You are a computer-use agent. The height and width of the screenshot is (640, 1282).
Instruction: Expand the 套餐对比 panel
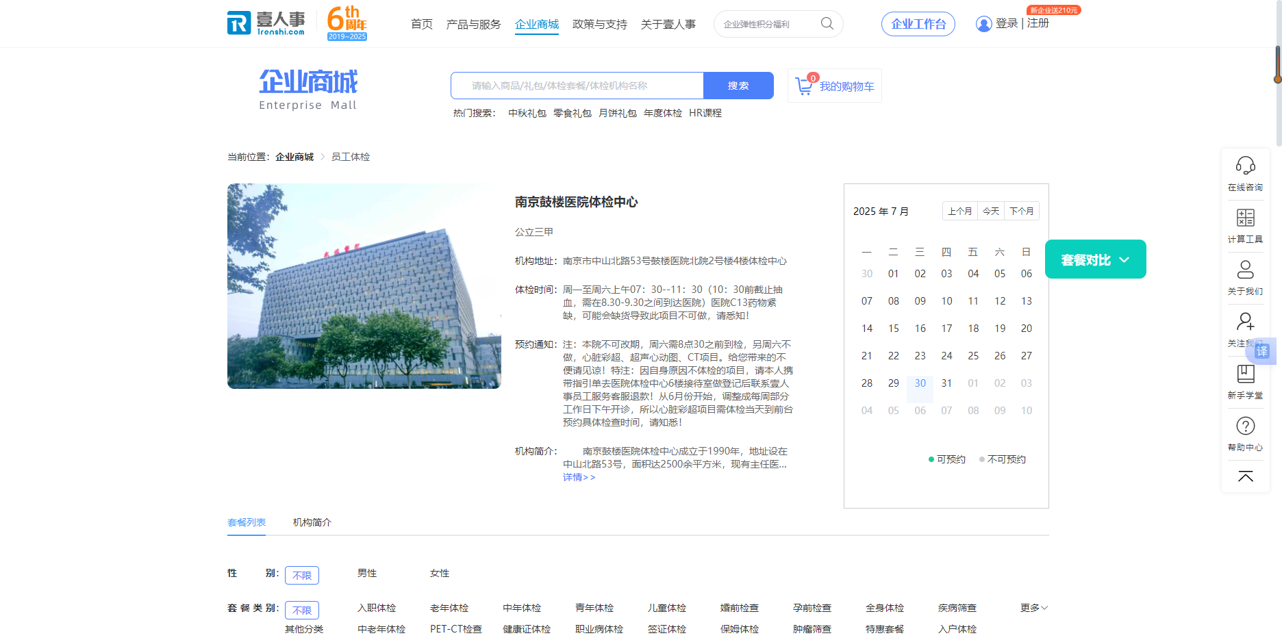coord(1095,259)
